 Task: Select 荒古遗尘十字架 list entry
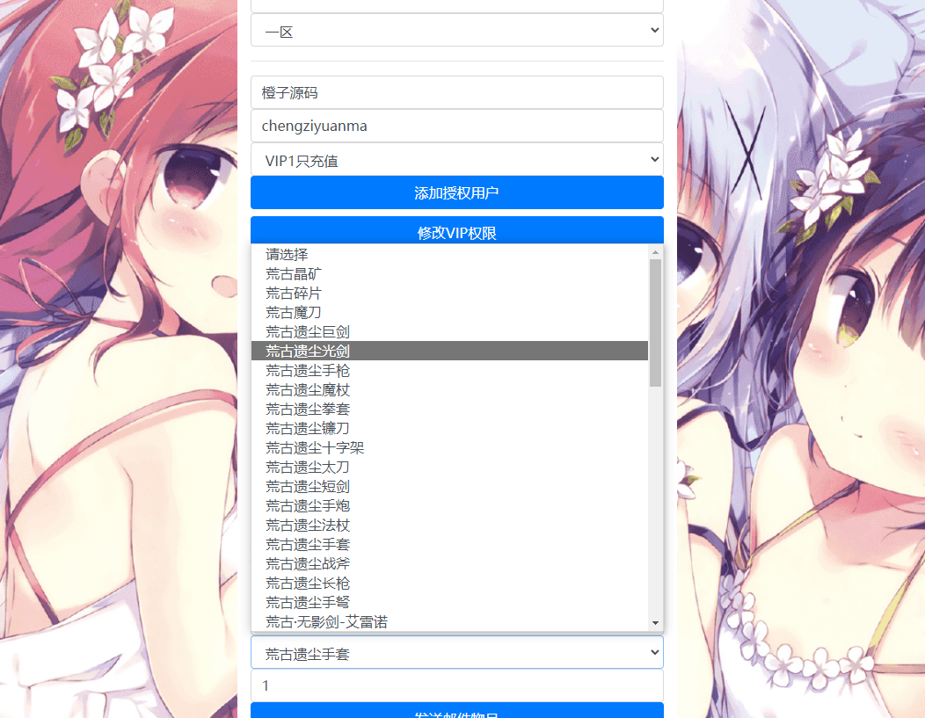tap(448, 447)
